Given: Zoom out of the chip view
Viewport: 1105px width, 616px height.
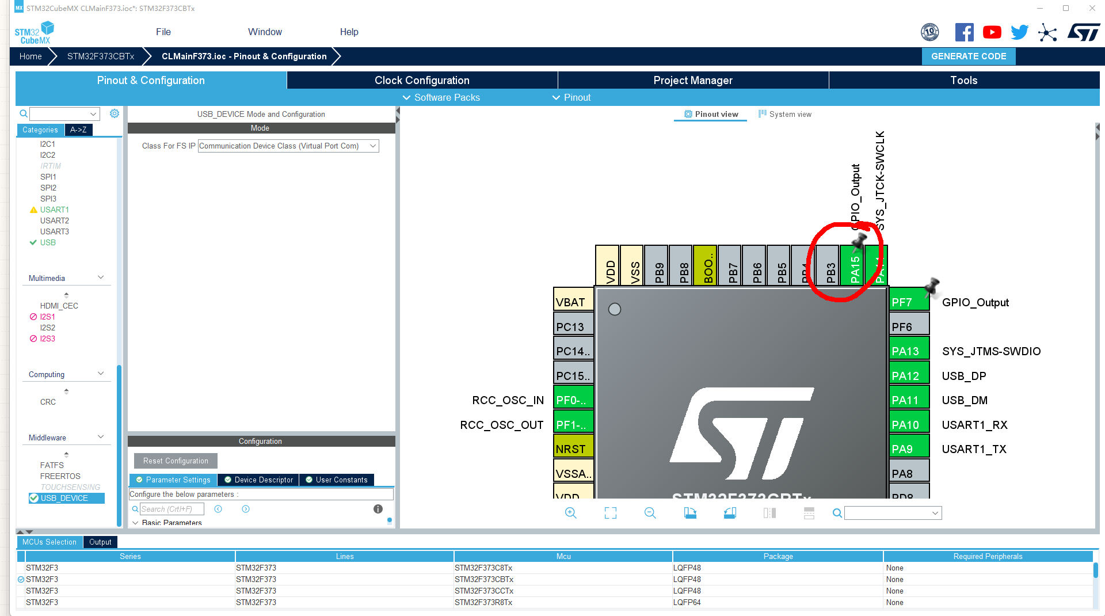Looking at the screenshot, I should point(649,512).
